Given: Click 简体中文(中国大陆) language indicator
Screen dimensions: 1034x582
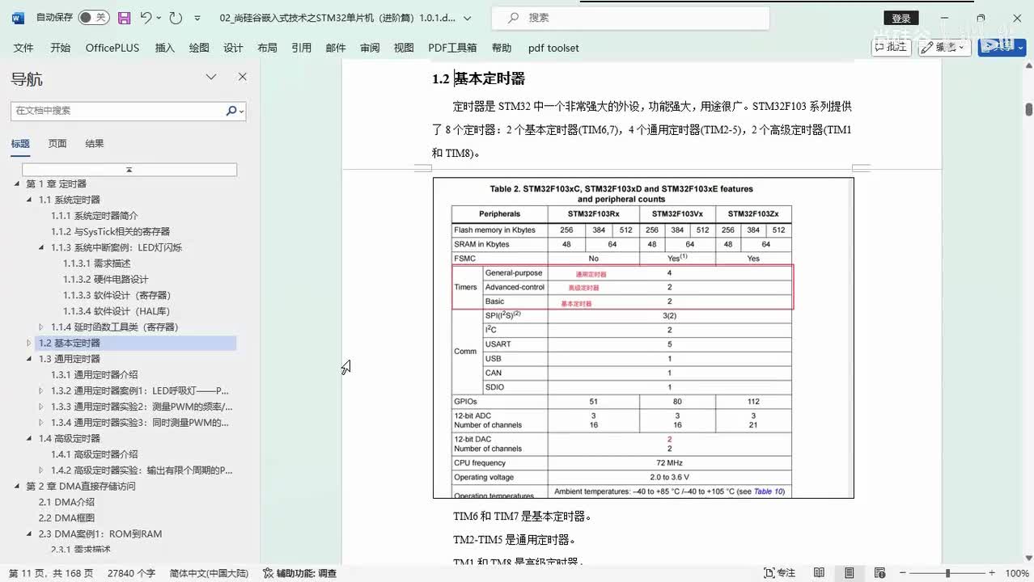Looking at the screenshot, I should click(209, 573).
